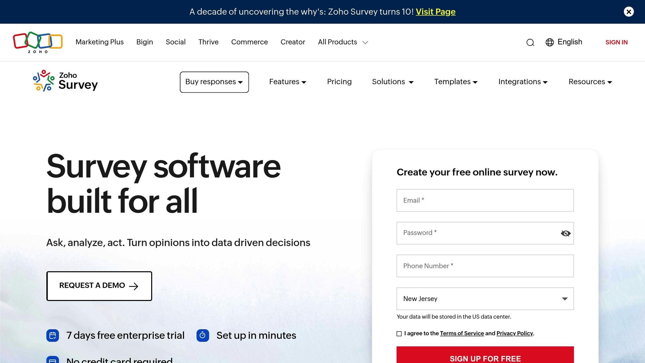The height and width of the screenshot is (363, 645).
Task: Expand the Integrations menu
Action: click(523, 82)
